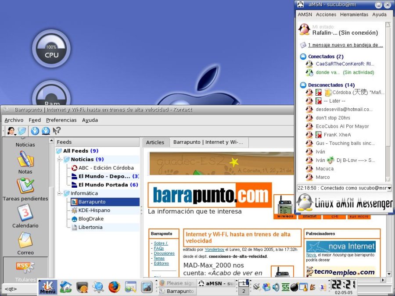395x296 pixels.
Task: Open the KDE Menú button
Action: pos(47,287)
